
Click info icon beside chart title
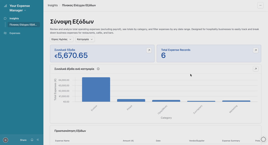point(98,69)
